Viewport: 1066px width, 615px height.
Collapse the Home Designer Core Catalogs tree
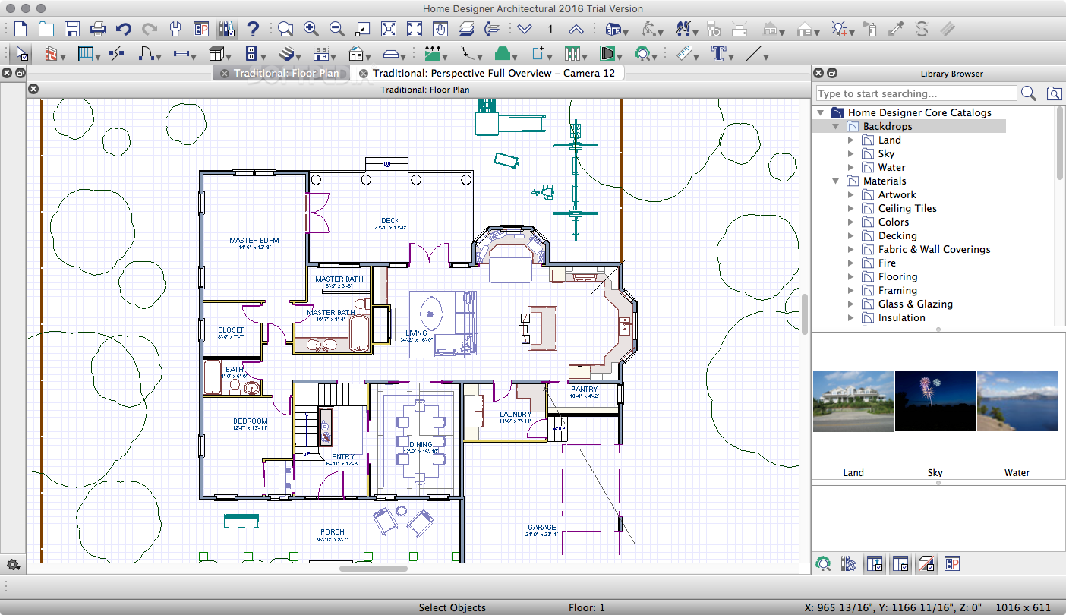[x=820, y=112]
